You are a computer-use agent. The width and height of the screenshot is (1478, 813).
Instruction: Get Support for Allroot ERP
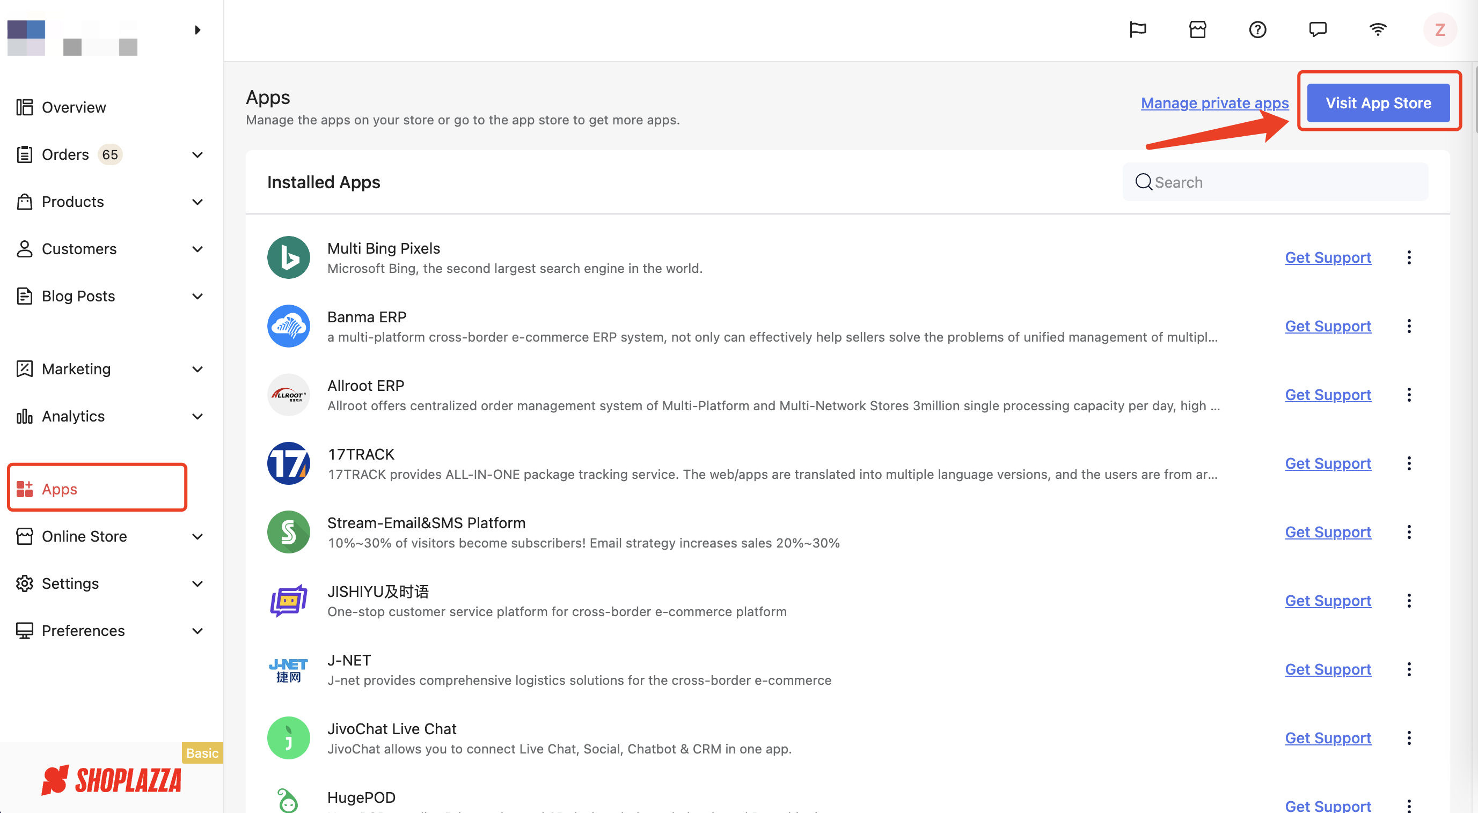[x=1328, y=395]
